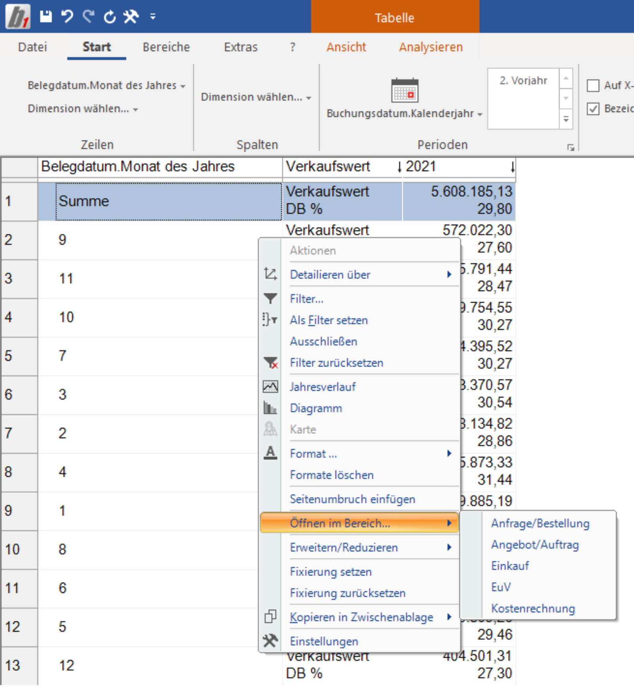
Task: Click the Kopieren clipboard icon
Action: click(x=270, y=617)
